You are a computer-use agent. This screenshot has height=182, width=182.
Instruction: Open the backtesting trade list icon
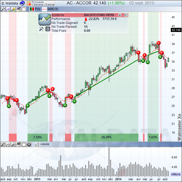pos(48,29)
